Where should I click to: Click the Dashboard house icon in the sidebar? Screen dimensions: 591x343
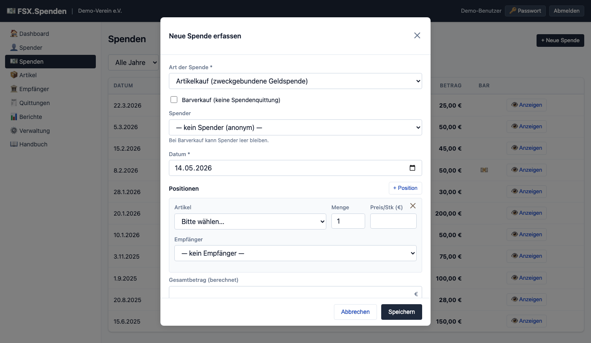14,34
